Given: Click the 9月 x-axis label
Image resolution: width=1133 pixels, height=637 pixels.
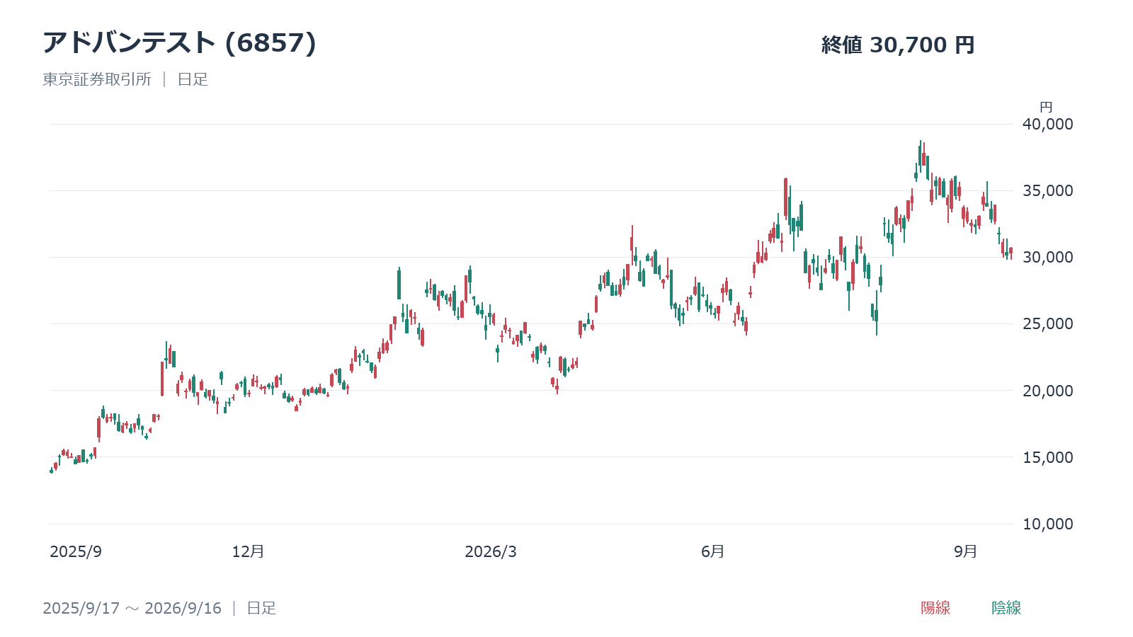Looking at the screenshot, I should pyautogui.click(x=965, y=551).
